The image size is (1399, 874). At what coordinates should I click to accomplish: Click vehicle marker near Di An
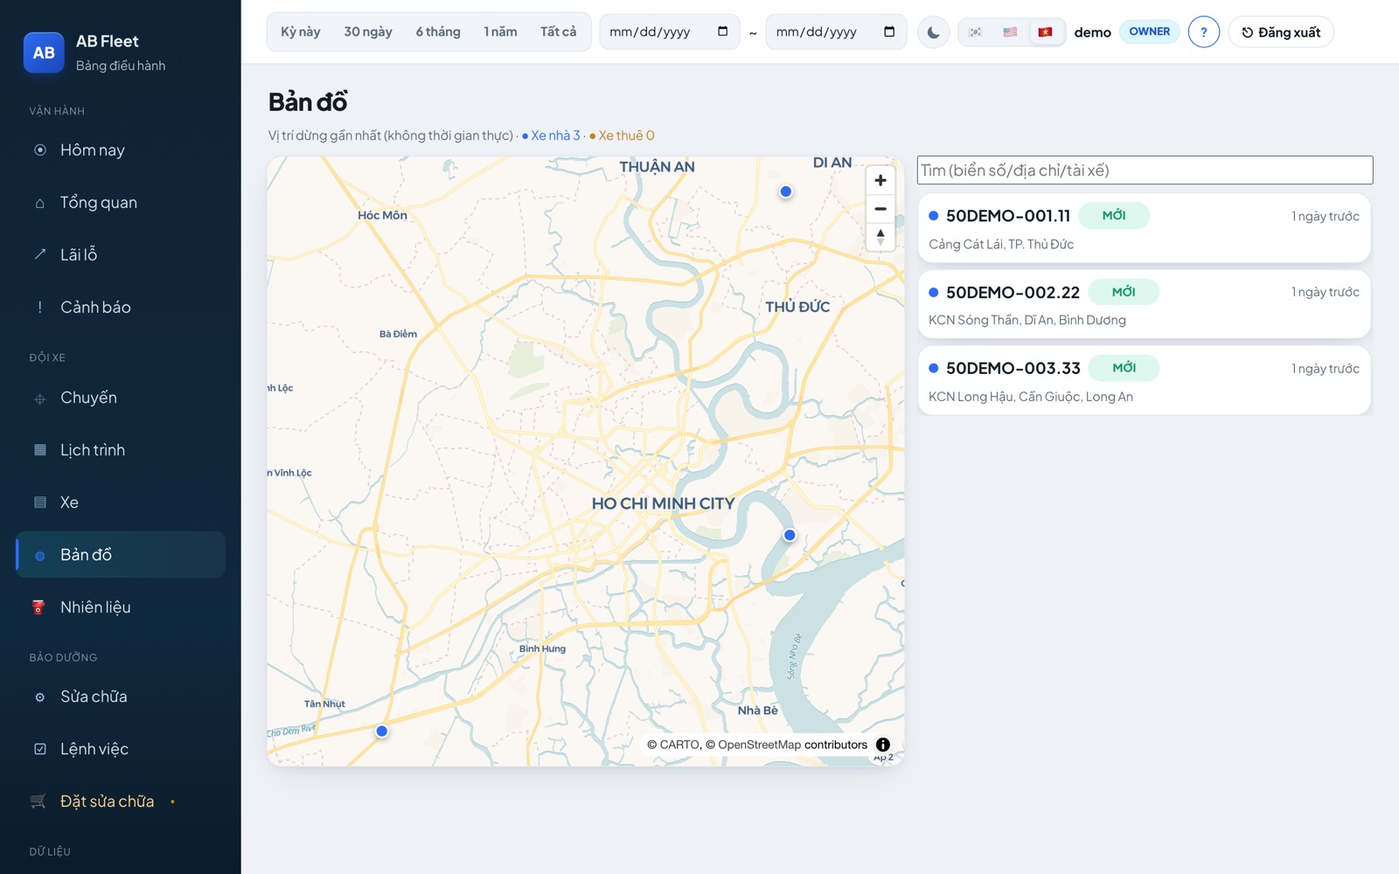786,191
